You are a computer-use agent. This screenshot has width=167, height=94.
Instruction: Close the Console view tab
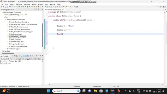[9, 56]
